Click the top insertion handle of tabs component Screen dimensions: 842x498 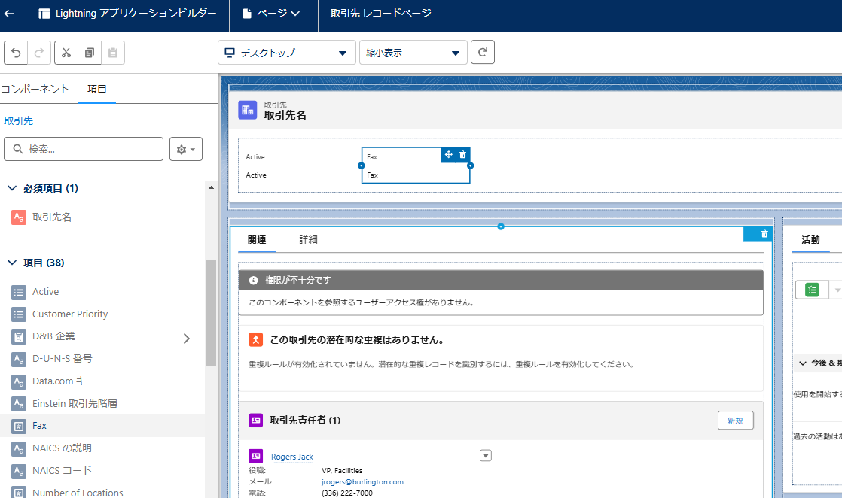pyautogui.click(x=501, y=226)
